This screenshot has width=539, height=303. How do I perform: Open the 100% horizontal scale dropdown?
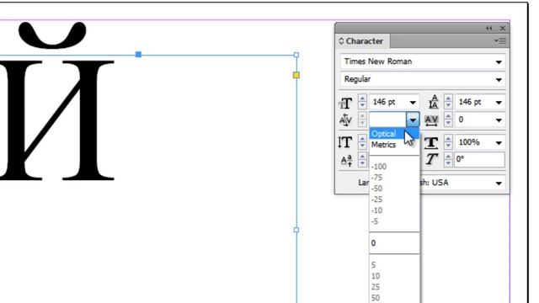coord(499,142)
